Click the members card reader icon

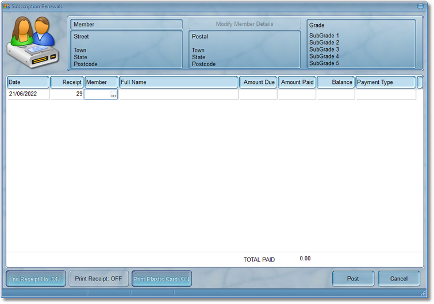[34, 43]
